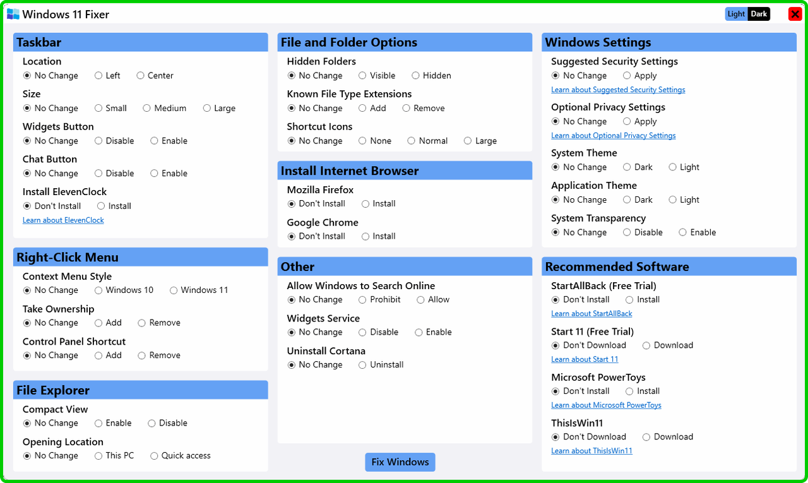Select Disable for System Transparency

643,233
